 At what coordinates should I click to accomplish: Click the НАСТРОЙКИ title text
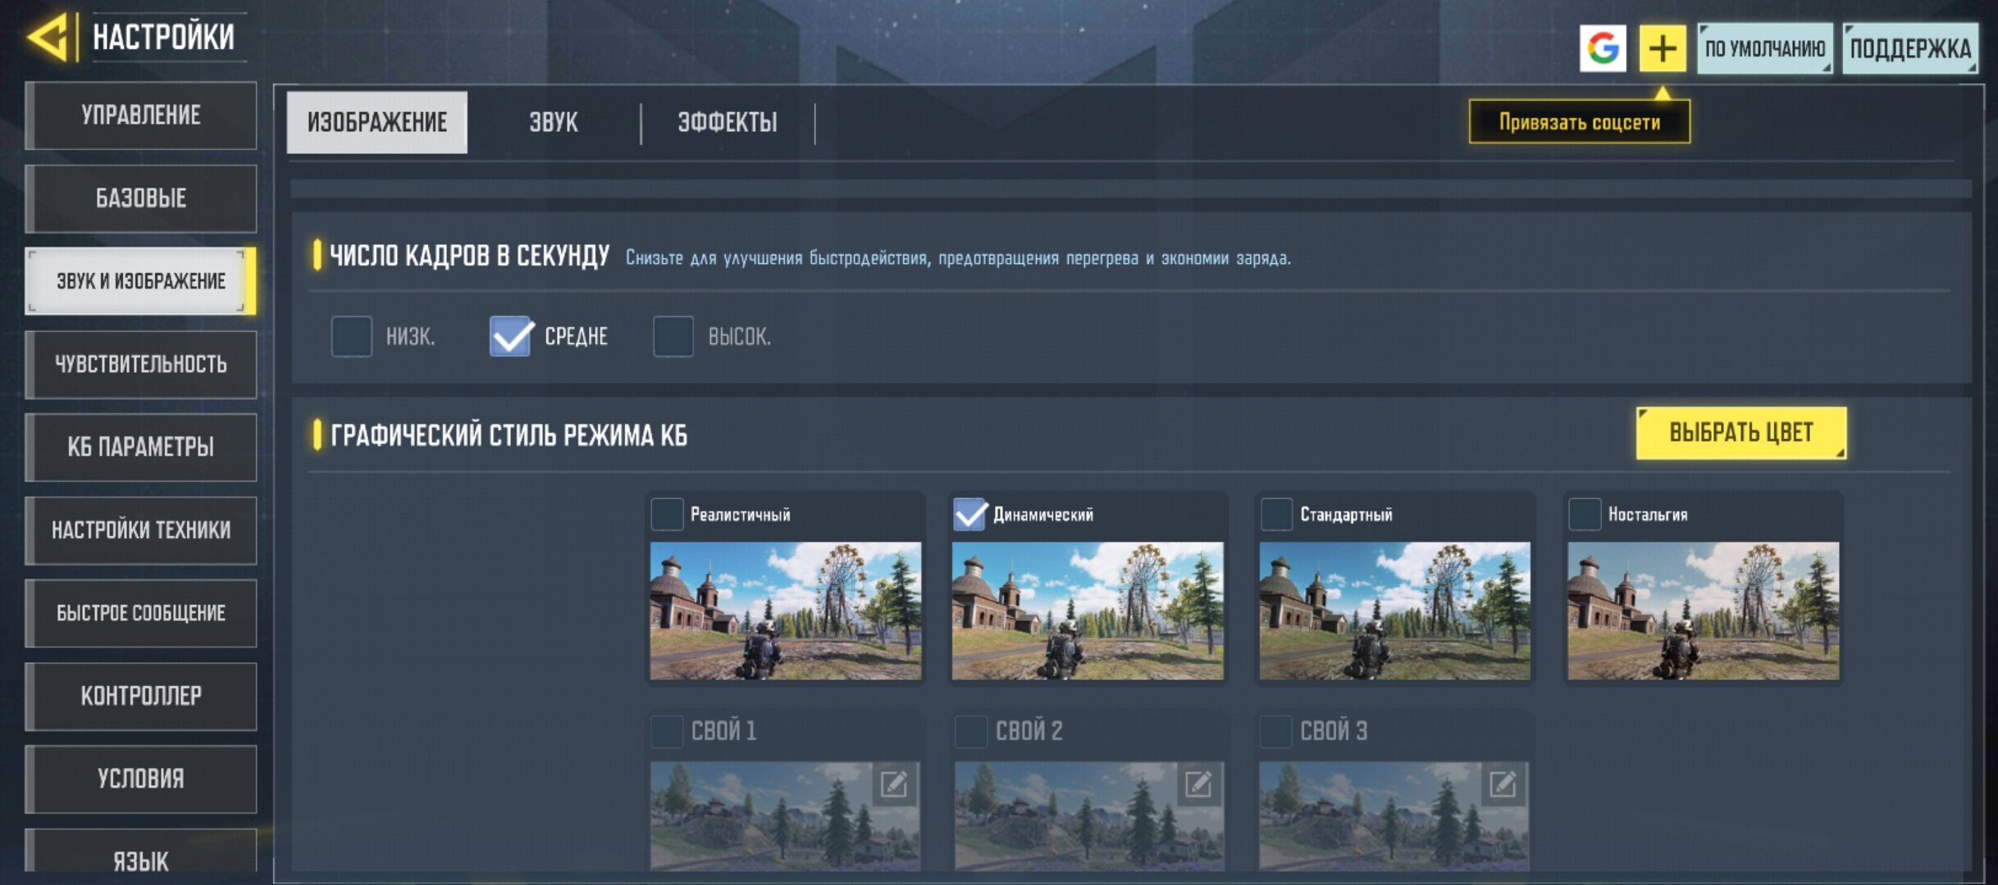tap(163, 37)
